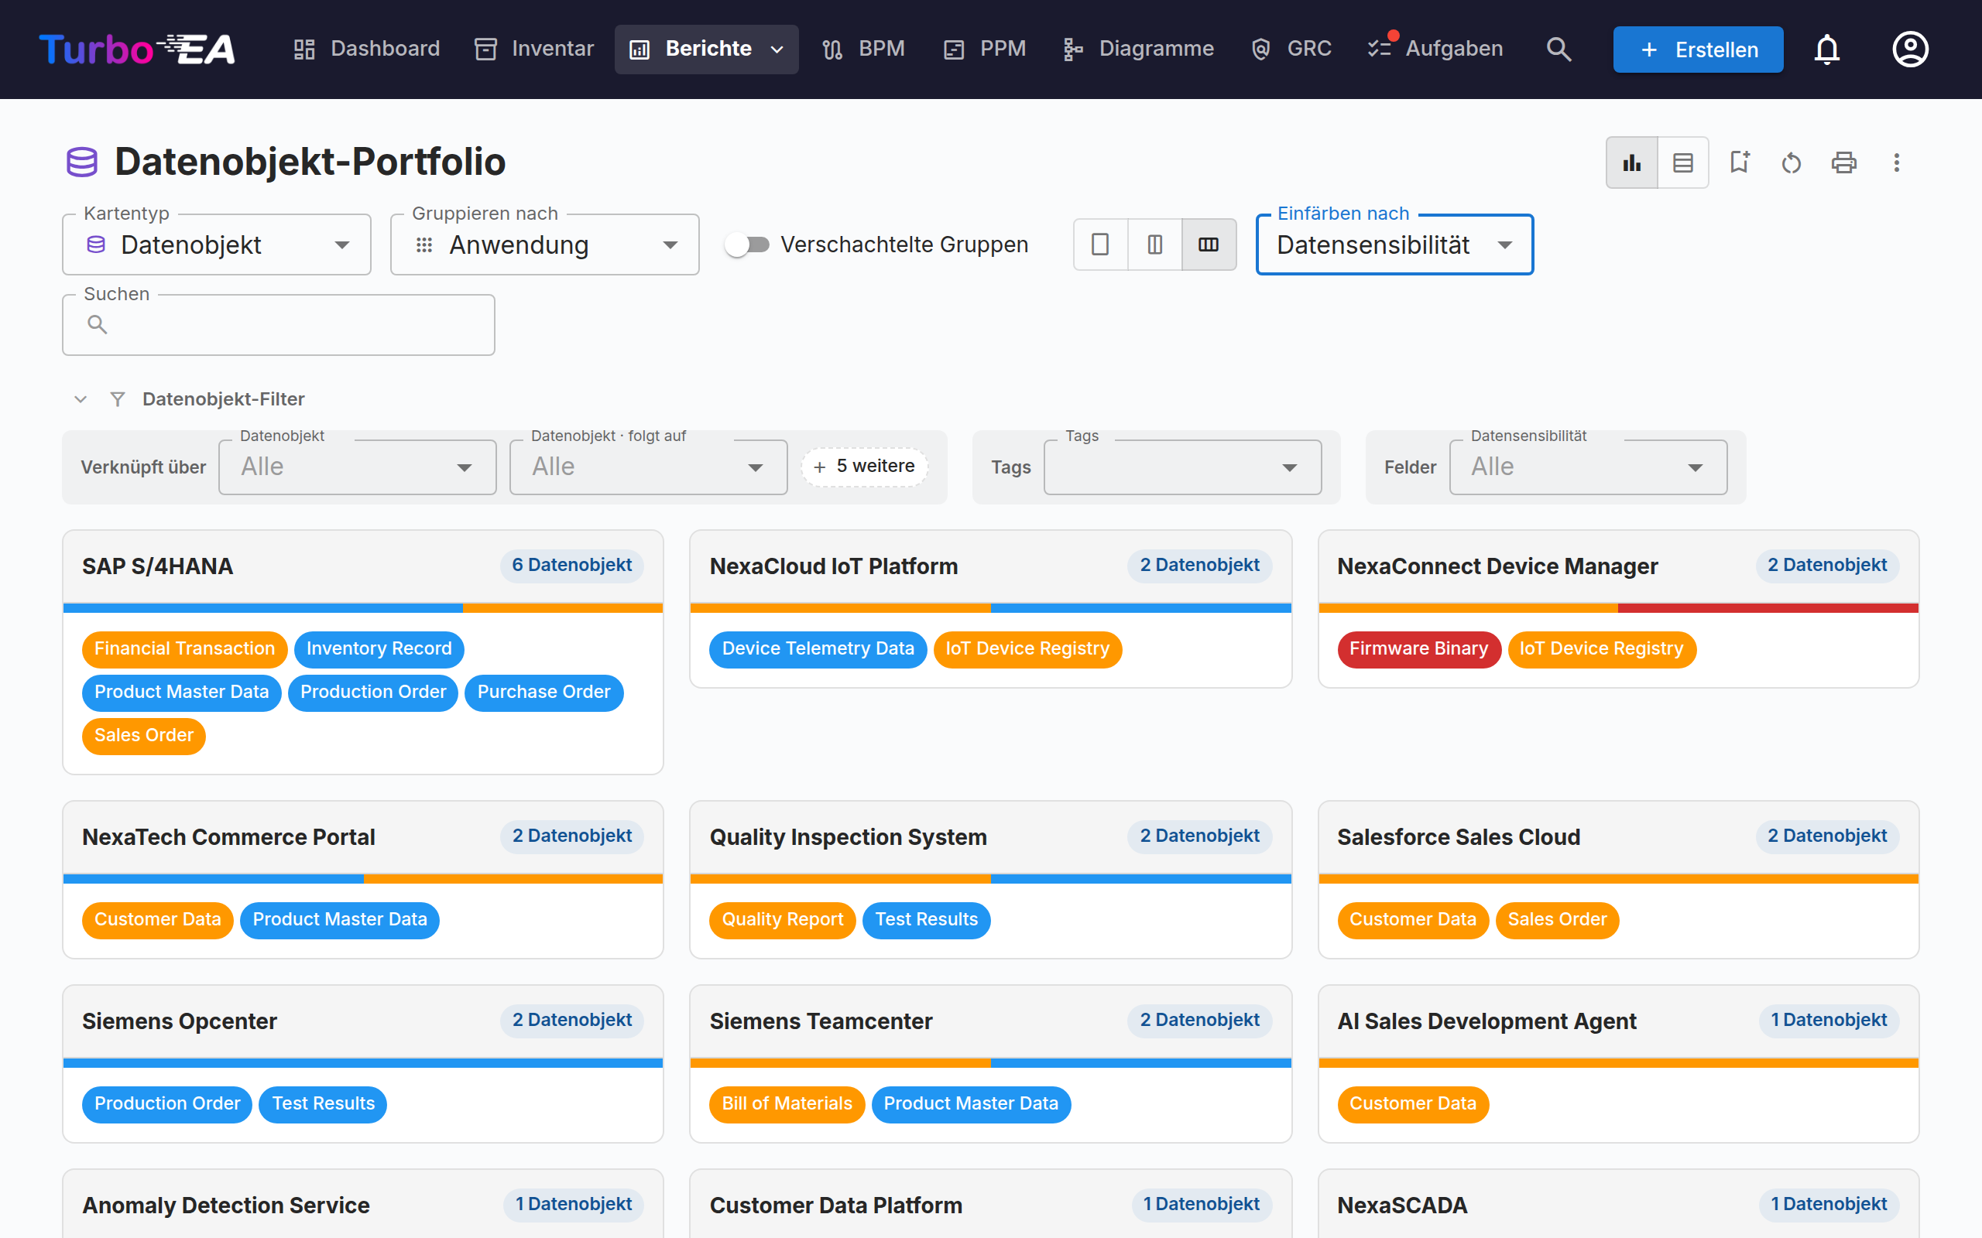The height and width of the screenshot is (1238, 1982).
Task: Open Firmware Binary red chip
Action: click(x=1418, y=649)
